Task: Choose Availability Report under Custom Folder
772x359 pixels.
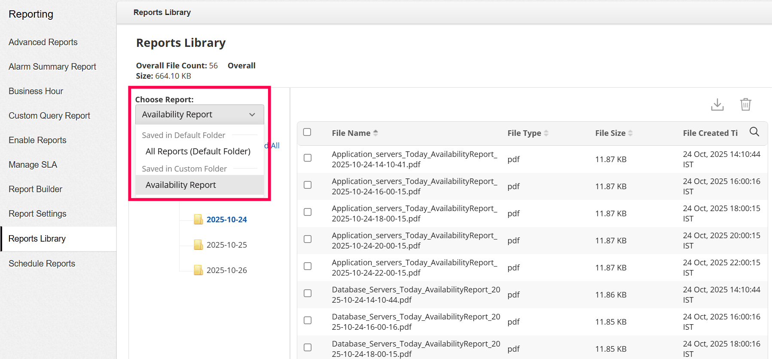Action: coord(181,185)
